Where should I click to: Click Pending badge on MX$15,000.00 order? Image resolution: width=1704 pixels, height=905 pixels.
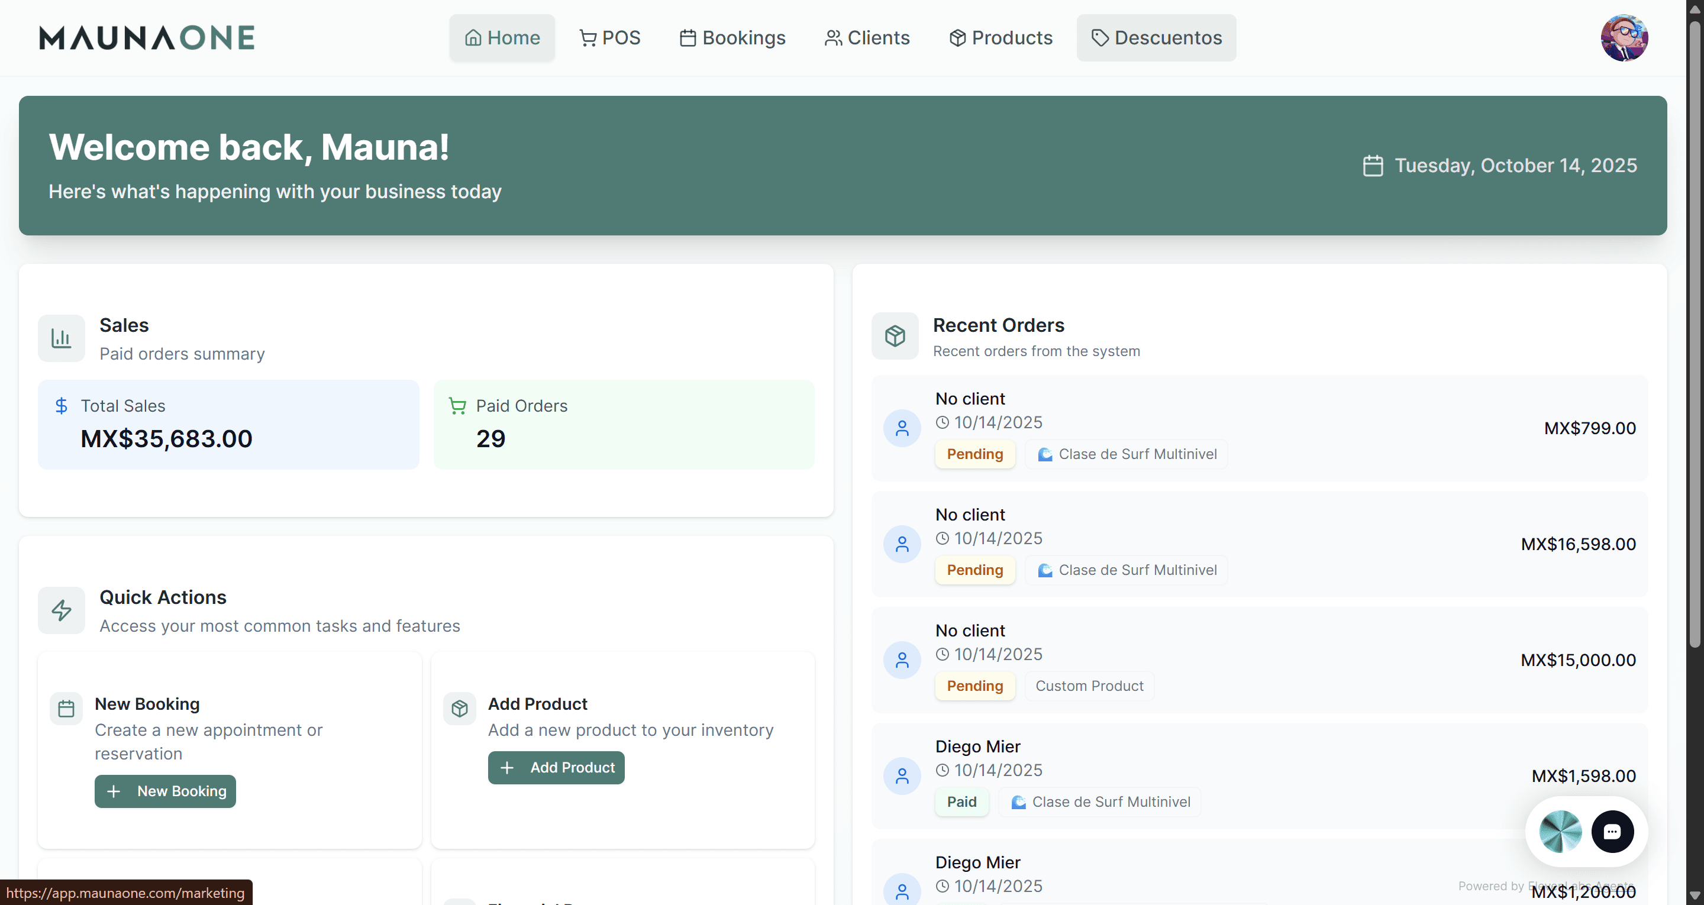click(975, 686)
